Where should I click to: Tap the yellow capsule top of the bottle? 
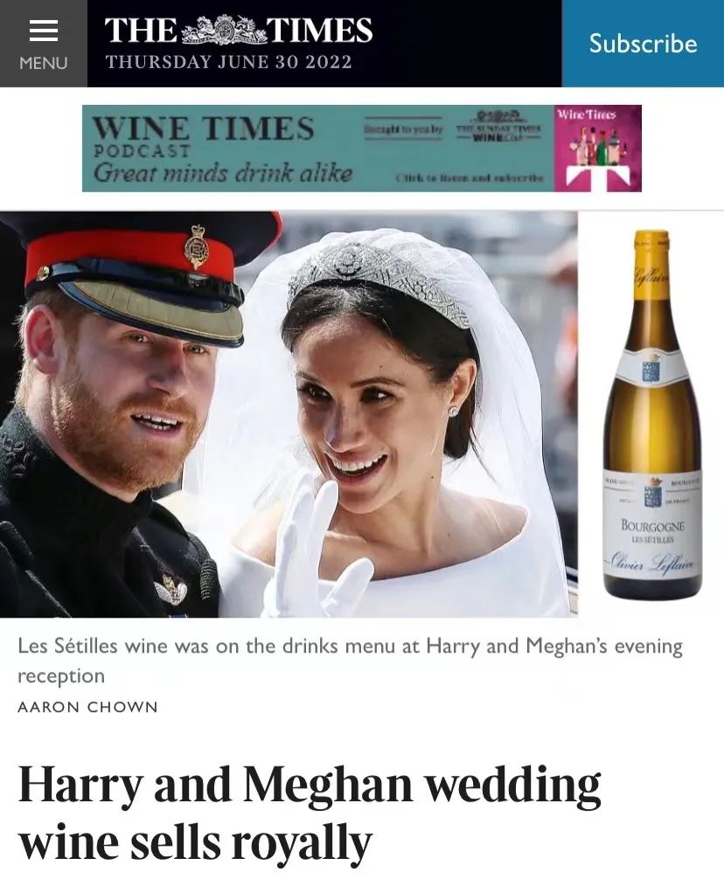point(651,265)
